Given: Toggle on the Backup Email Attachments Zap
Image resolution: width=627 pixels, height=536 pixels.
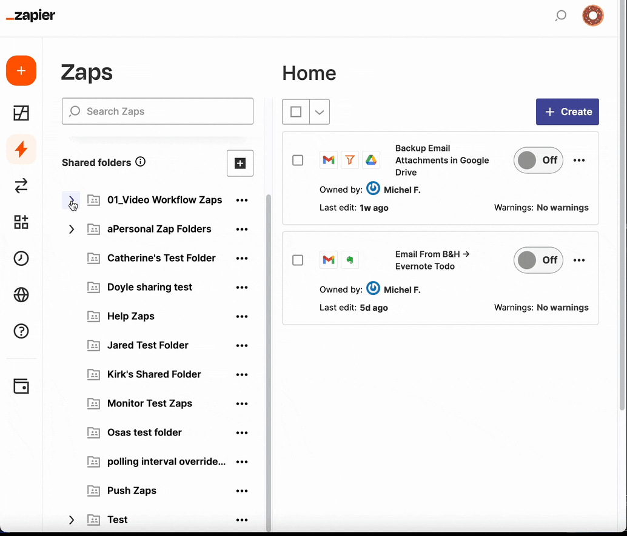Looking at the screenshot, I should (538, 160).
